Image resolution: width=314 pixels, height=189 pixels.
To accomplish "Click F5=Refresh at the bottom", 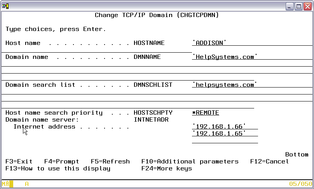I will (110, 162).
